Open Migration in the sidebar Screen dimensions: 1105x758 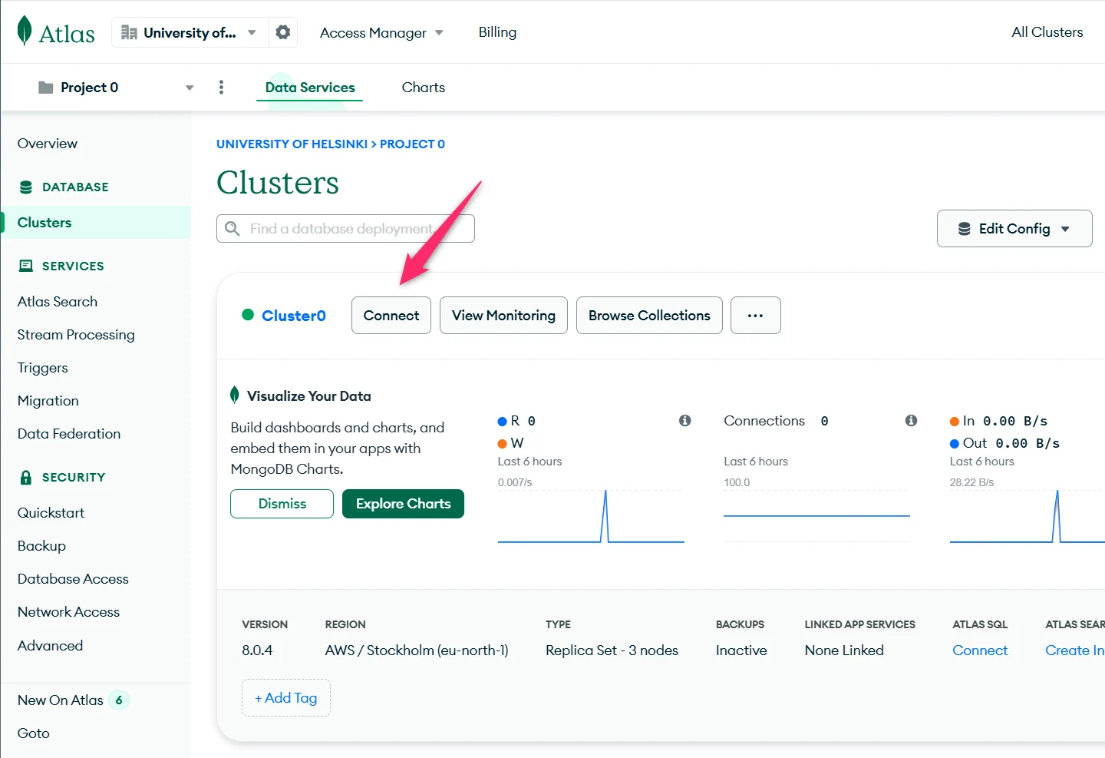coord(48,401)
